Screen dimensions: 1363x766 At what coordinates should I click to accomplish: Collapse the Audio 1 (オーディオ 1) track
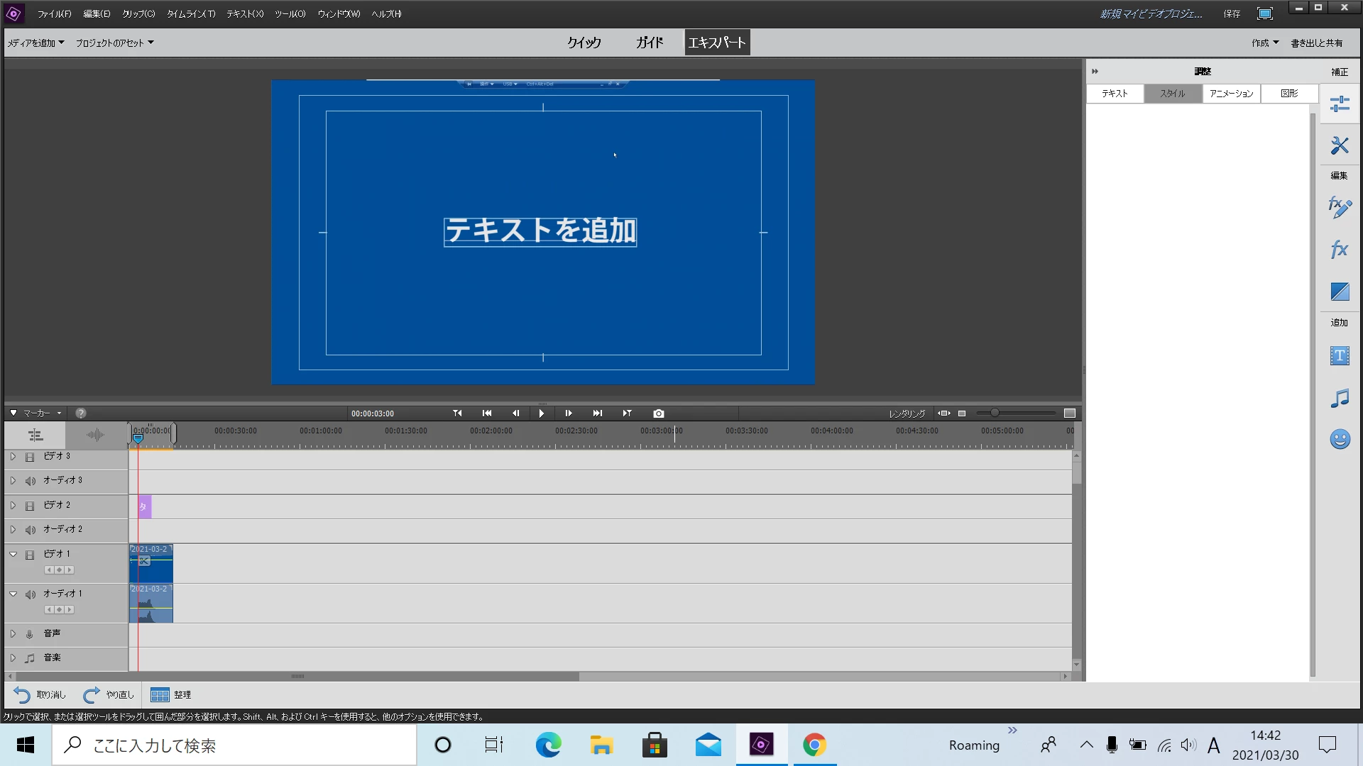tap(13, 594)
